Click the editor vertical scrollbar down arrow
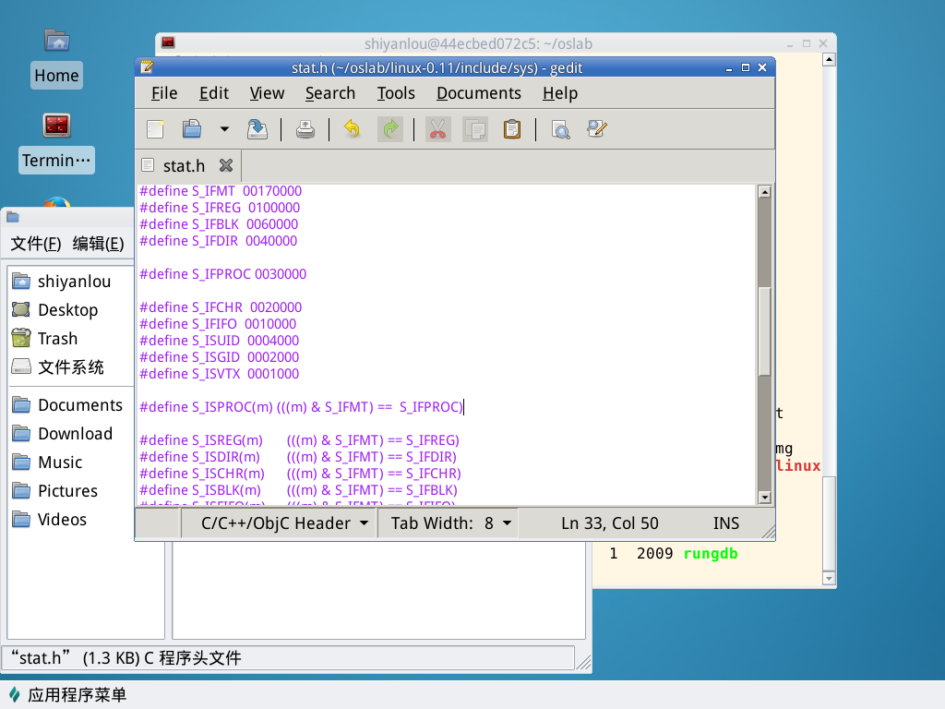 (764, 498)
